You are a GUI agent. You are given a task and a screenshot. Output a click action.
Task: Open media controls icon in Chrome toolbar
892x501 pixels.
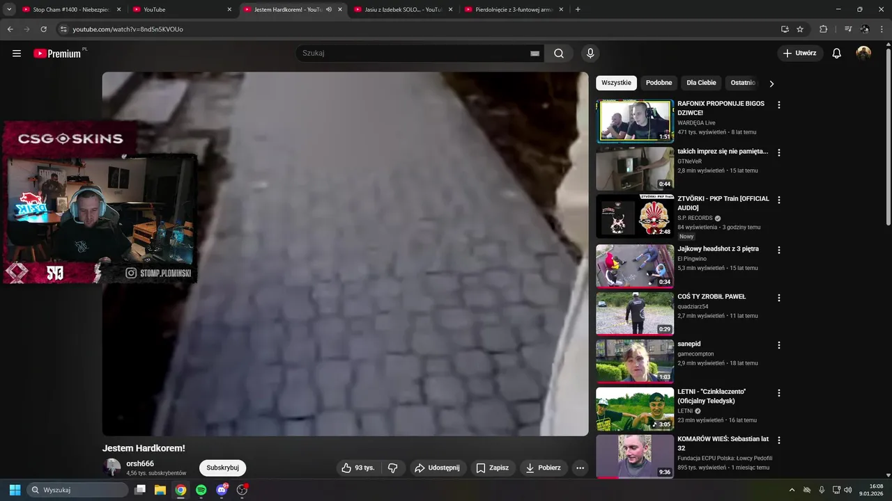point(848,29)
